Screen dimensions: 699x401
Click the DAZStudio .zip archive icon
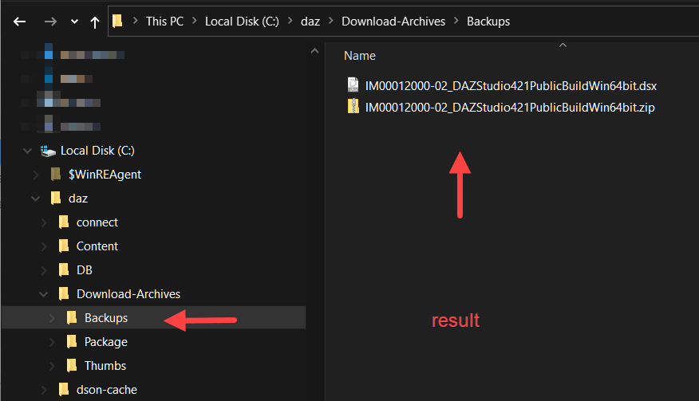point(353,107)
